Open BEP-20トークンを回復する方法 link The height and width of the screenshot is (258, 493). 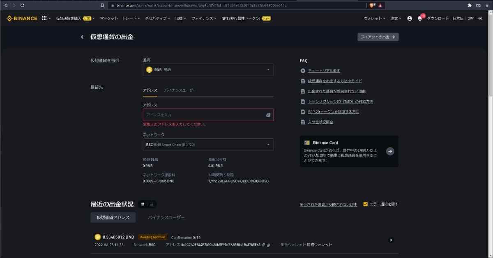point(334,112)
